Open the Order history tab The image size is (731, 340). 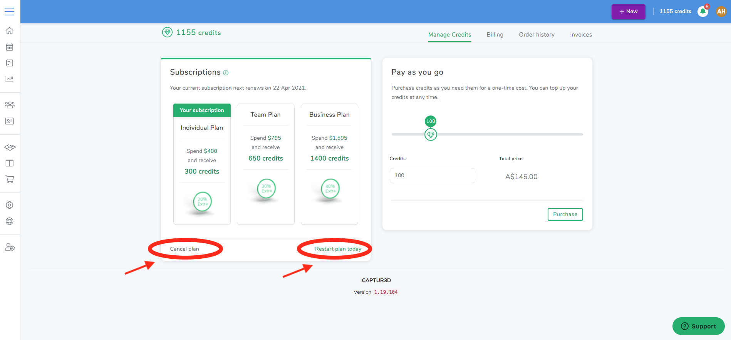(x=537, y=35)
